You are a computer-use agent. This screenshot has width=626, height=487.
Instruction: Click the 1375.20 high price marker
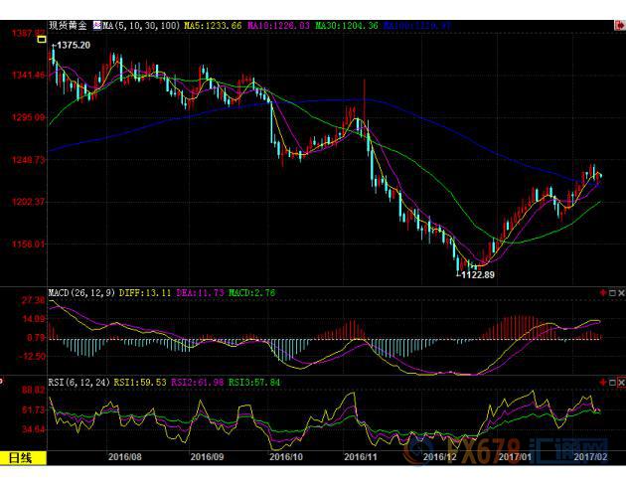[76, 46]
